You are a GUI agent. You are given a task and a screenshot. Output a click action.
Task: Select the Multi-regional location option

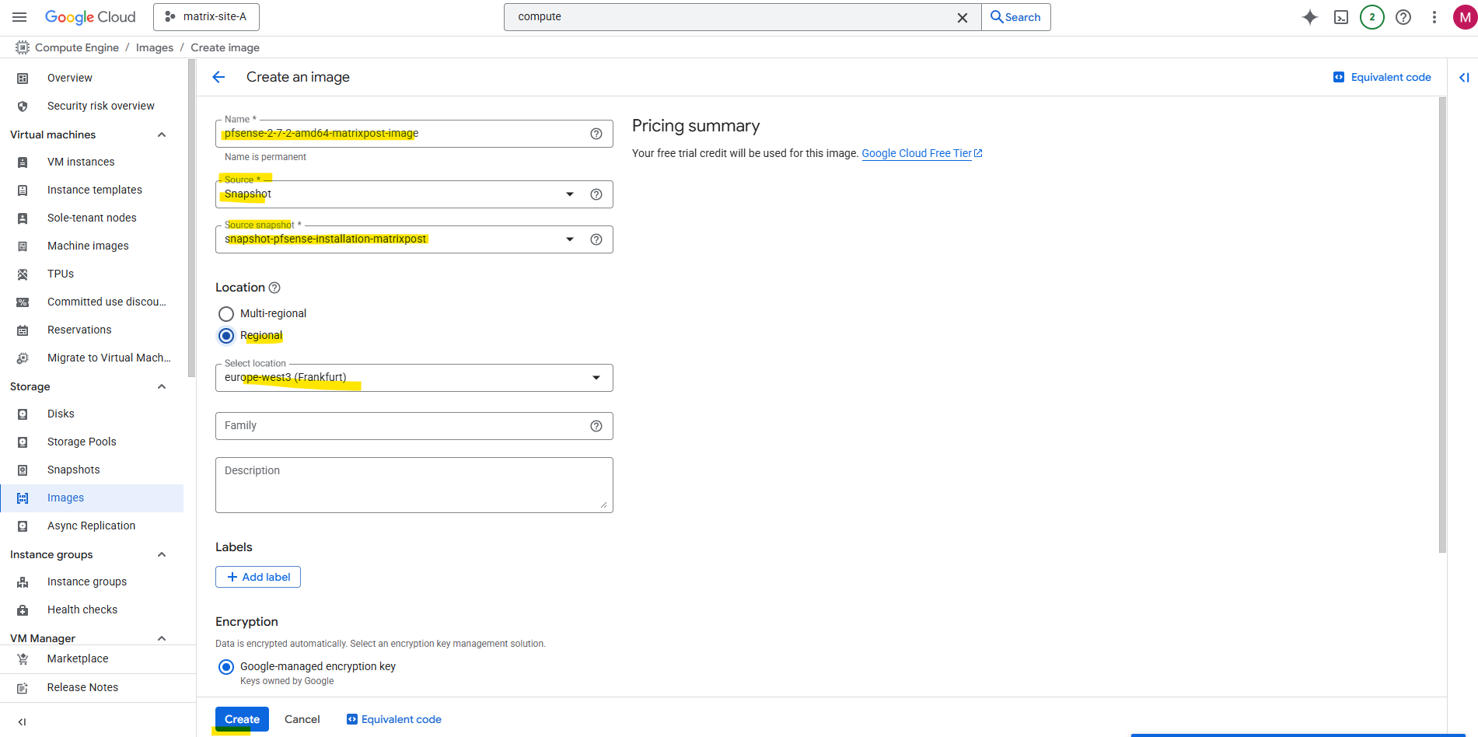(226, 314)
